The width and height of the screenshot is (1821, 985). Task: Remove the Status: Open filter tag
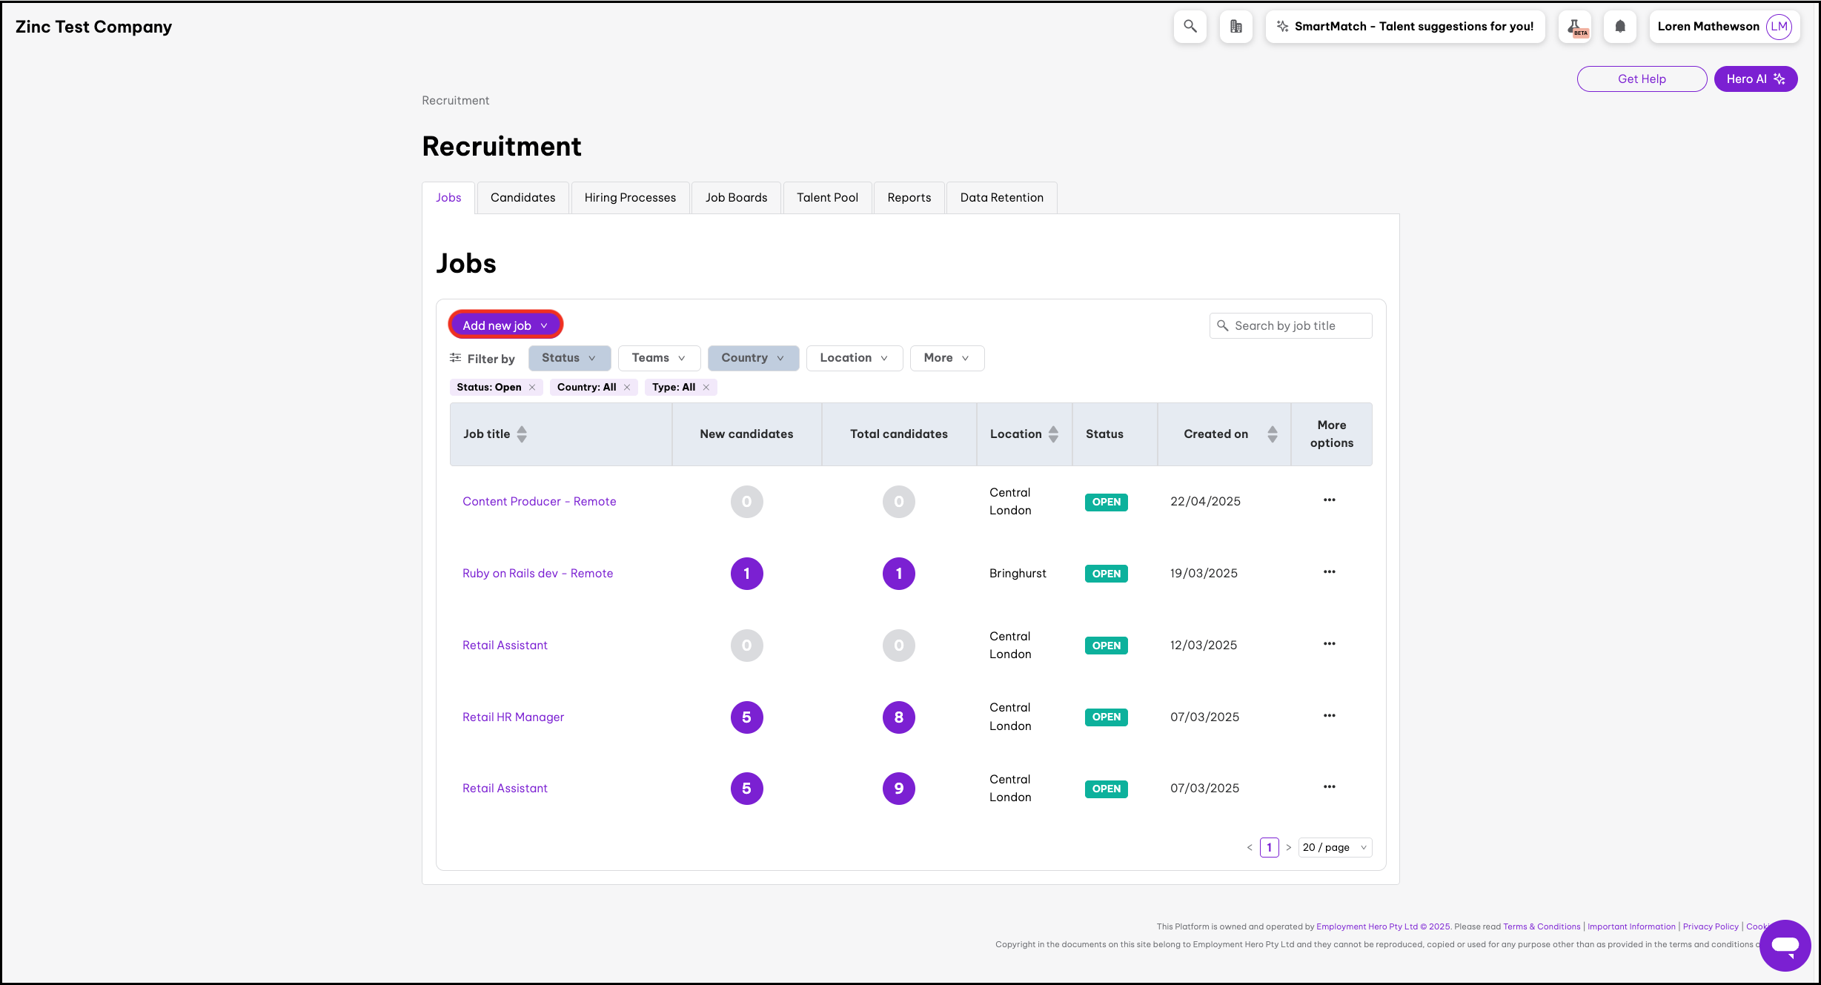coord(532,388)
